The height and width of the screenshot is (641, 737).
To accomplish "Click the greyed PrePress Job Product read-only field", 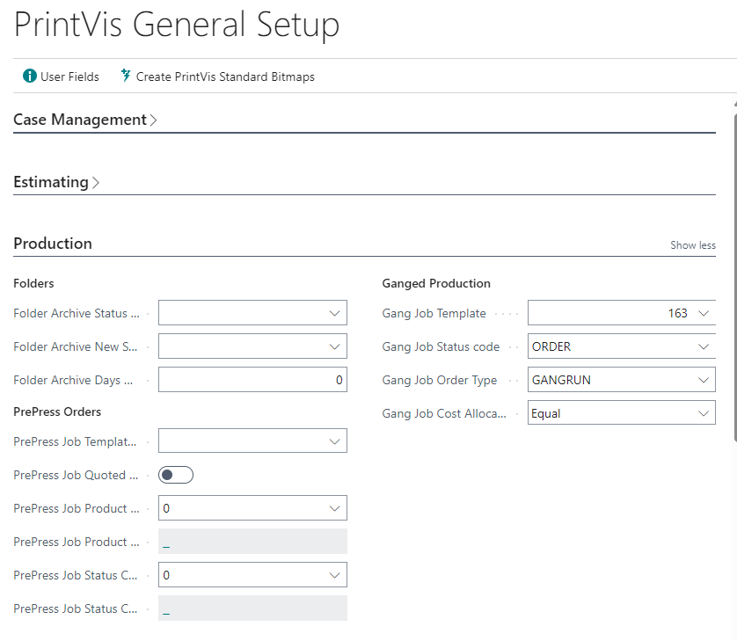I will (252, 542).
